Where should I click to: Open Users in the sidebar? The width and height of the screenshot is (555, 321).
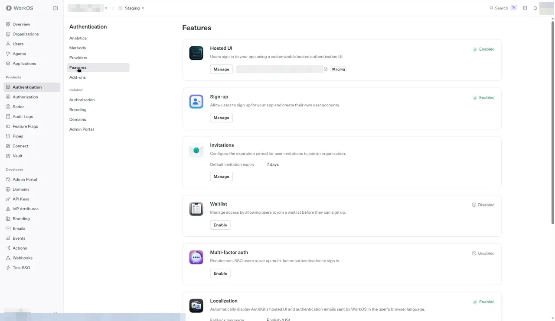pyautogui.click(x=32, y=44)
